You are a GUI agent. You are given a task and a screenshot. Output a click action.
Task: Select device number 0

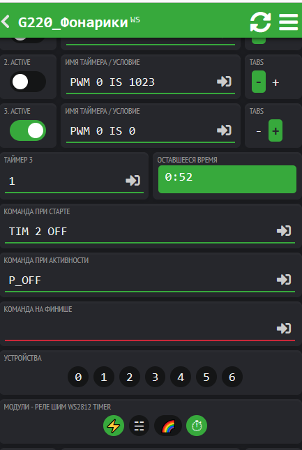tap(78, 377)
